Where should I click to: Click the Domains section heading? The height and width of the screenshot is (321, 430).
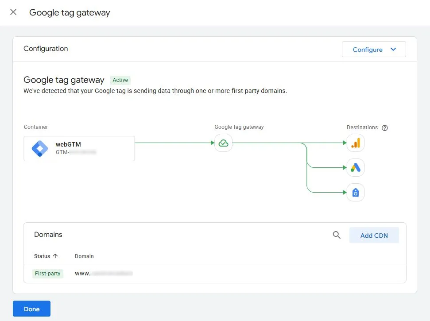point(48,234)
